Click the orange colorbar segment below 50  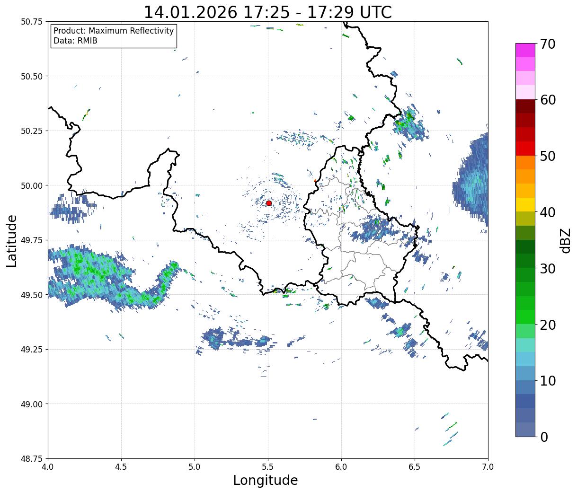[525, 162]
